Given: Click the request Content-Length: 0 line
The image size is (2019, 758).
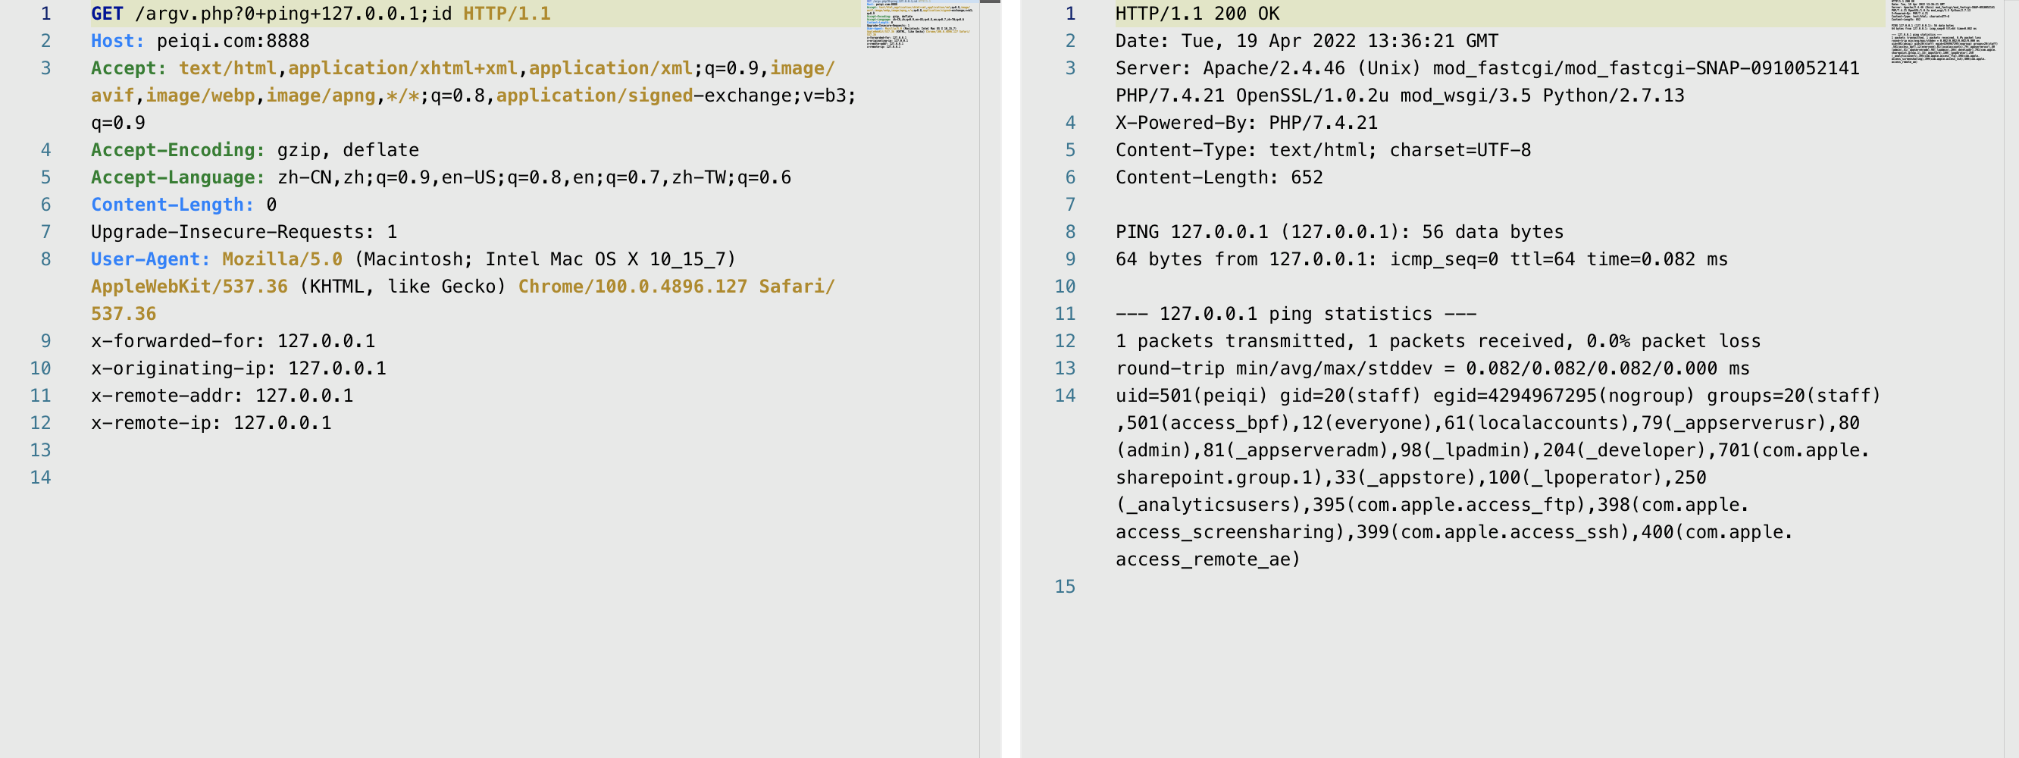Looking at the screenshot, I should (183, 205).
